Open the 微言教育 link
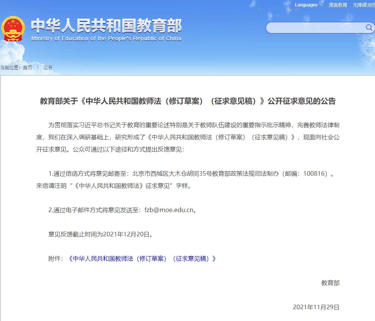 [x=338, y=5]
